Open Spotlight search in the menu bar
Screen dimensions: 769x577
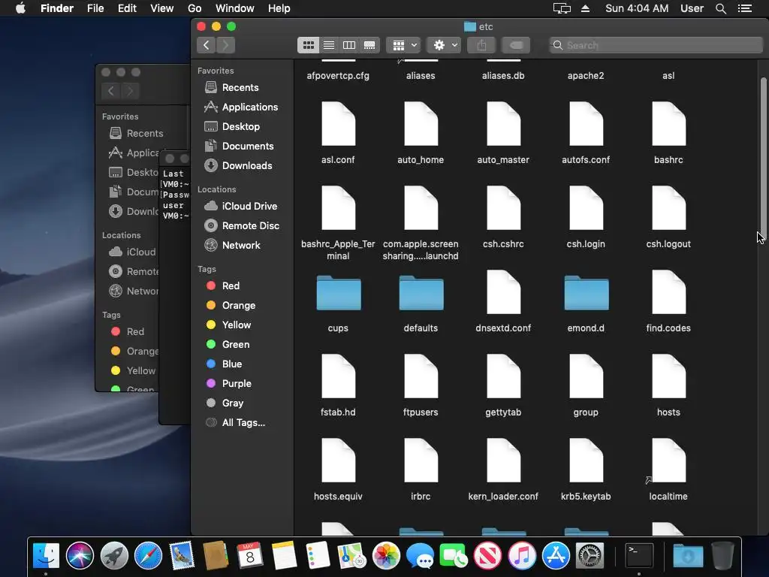[x=720, y=8]
